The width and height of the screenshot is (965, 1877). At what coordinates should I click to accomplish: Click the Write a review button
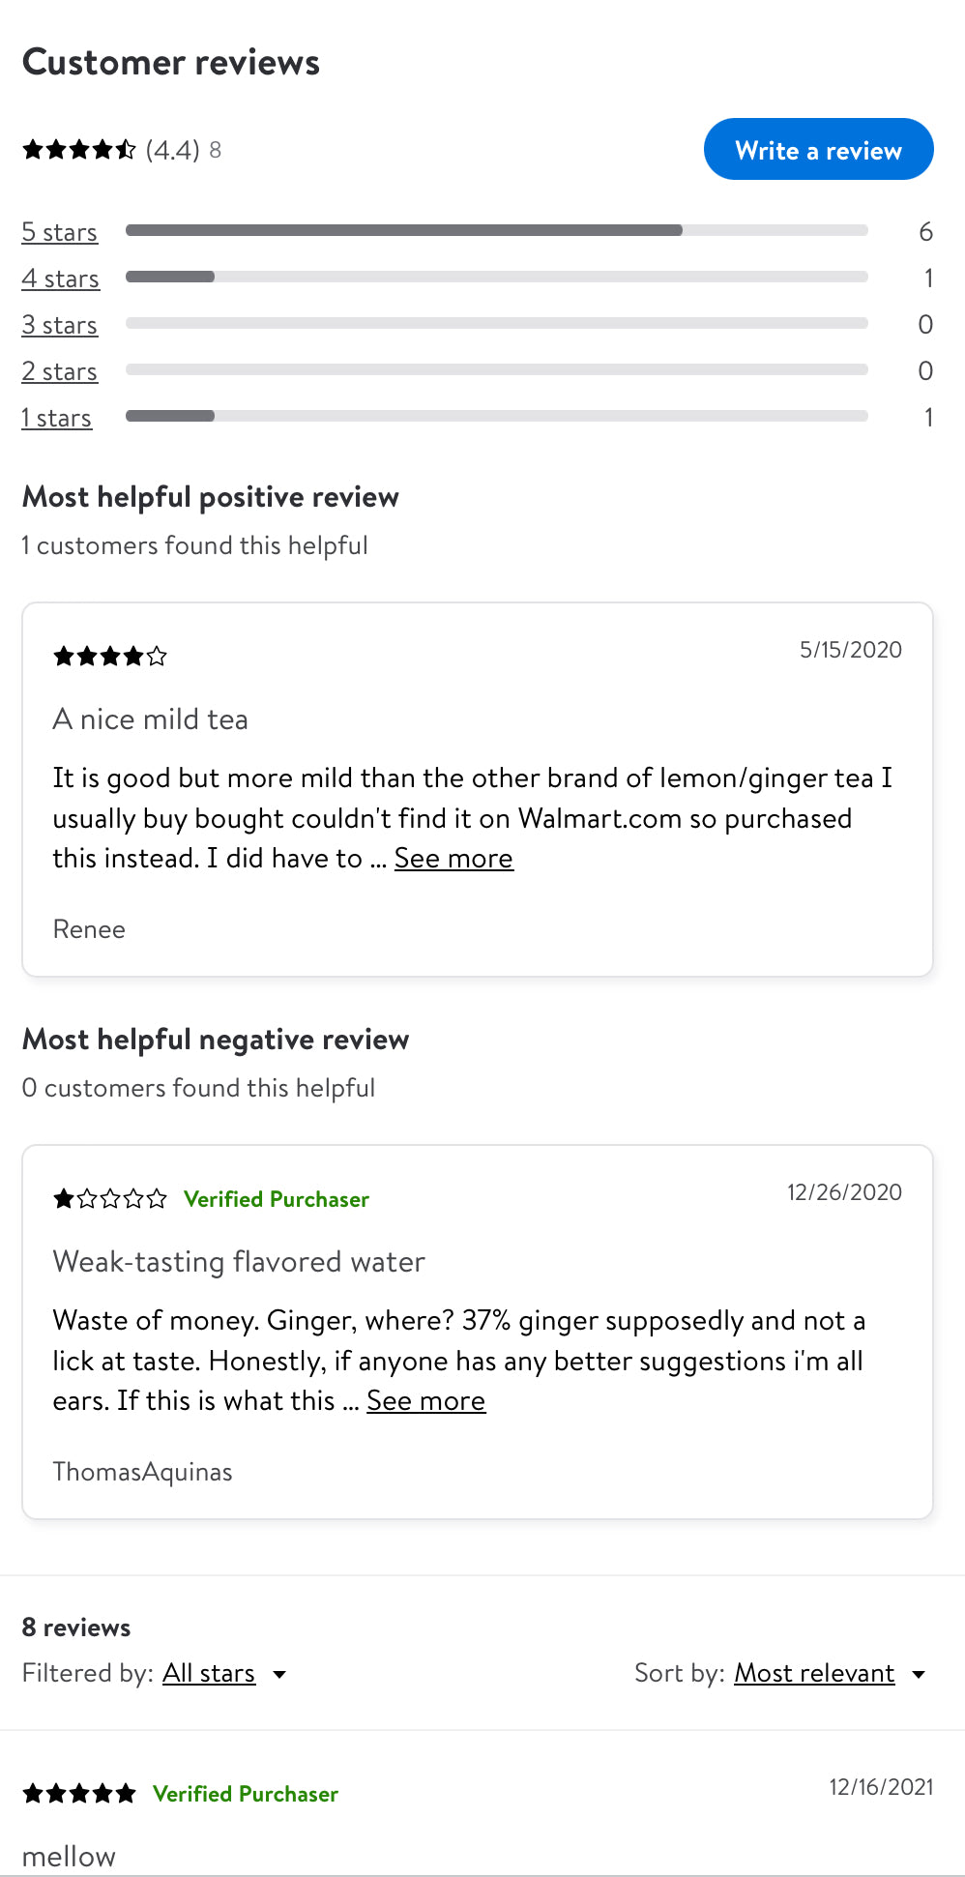click(818, 150)
